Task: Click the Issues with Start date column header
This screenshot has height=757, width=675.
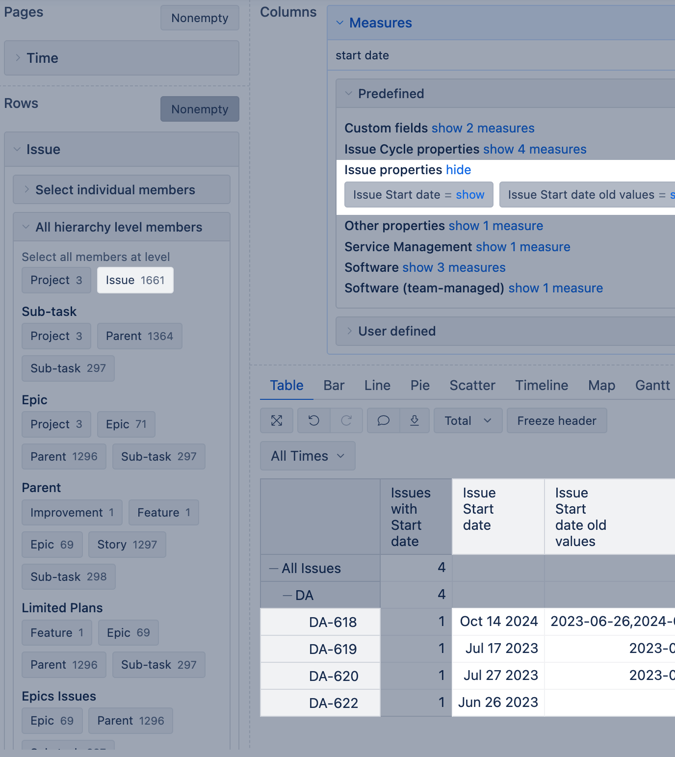Action: [x=416, y=517]
